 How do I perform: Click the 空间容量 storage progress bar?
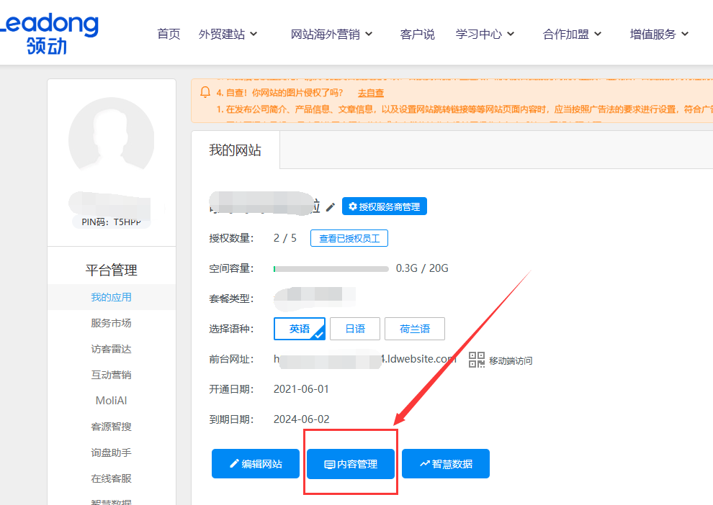point(331,268)
